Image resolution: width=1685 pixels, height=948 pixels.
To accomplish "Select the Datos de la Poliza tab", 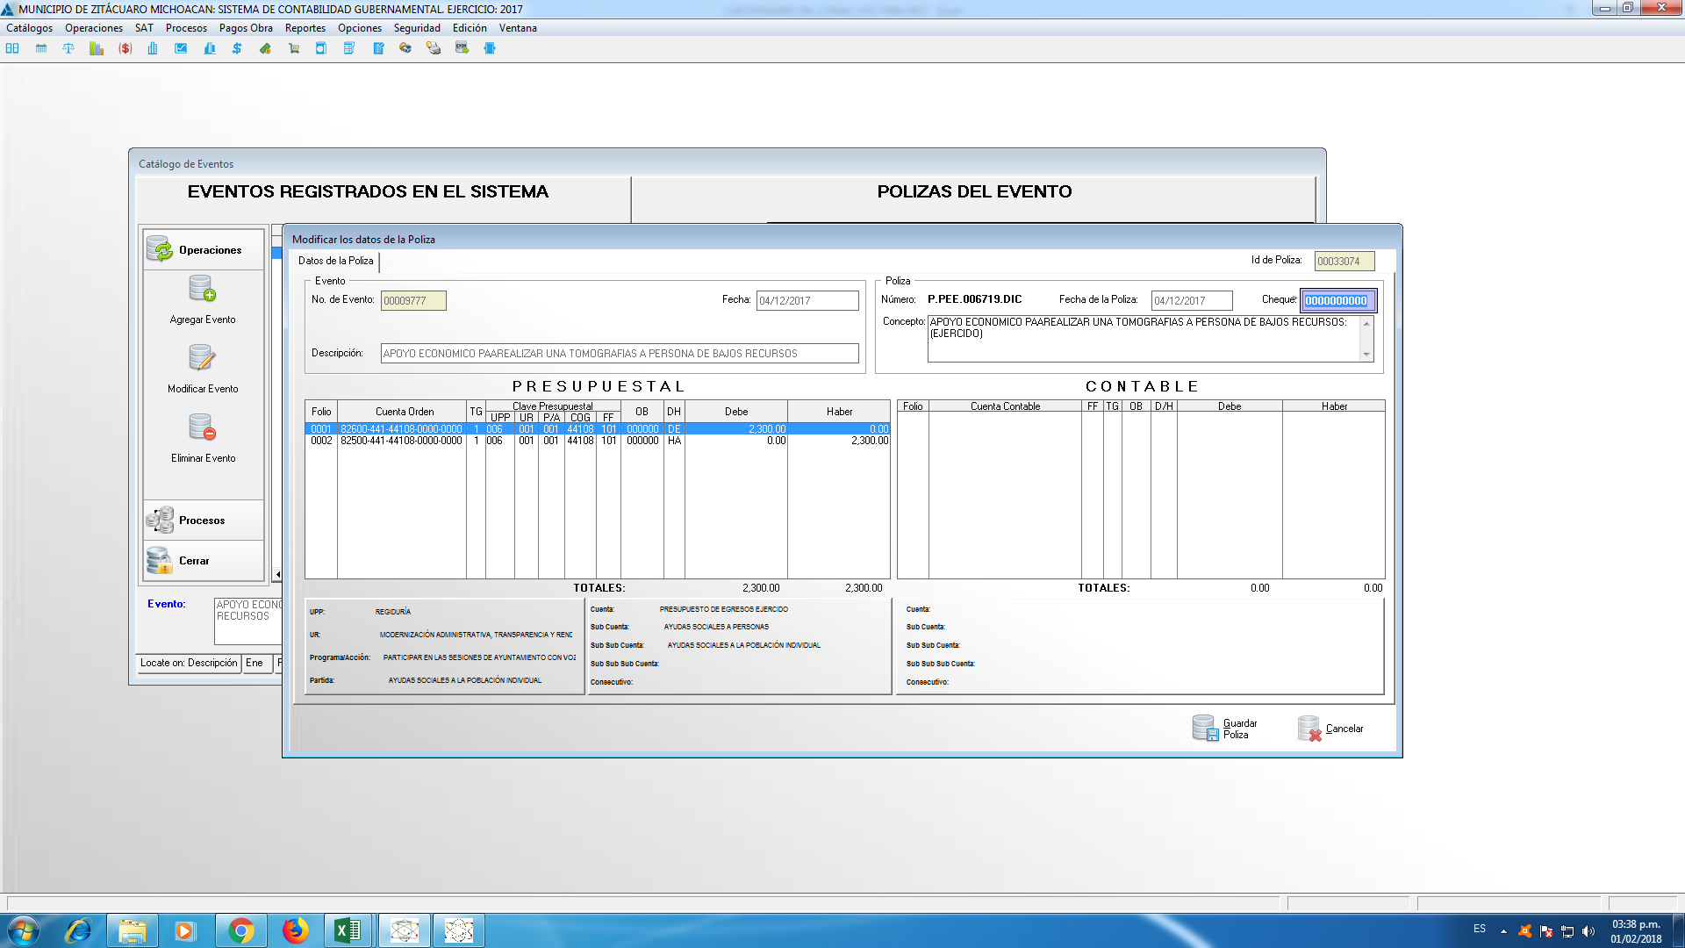I will coord(336,261).
